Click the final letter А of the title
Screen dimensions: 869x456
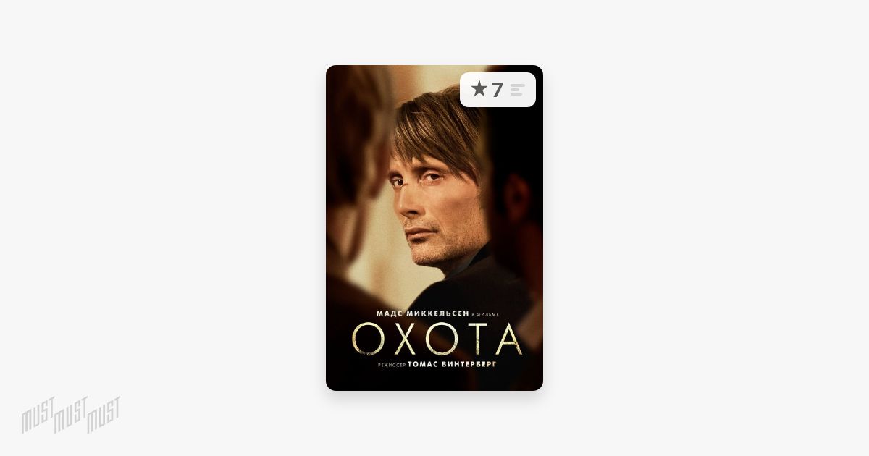click(506, 338)
